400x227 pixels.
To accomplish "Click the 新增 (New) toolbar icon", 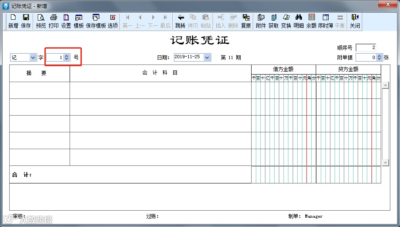I will 13,21.
